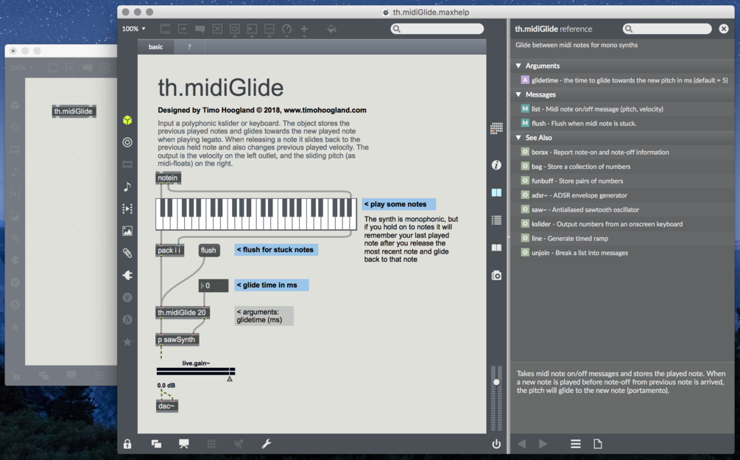Open the Vizzie modules icon
The height and width of the screenshot is (460, 740).
pos(127,298)
